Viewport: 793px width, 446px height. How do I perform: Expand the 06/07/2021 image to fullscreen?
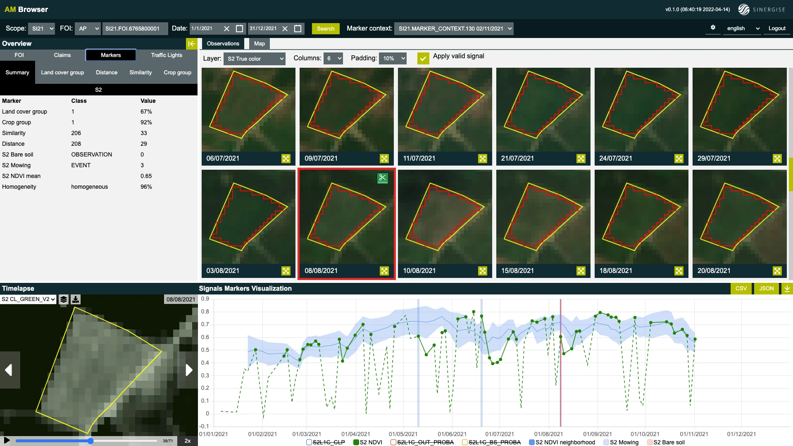pos(286,159)
